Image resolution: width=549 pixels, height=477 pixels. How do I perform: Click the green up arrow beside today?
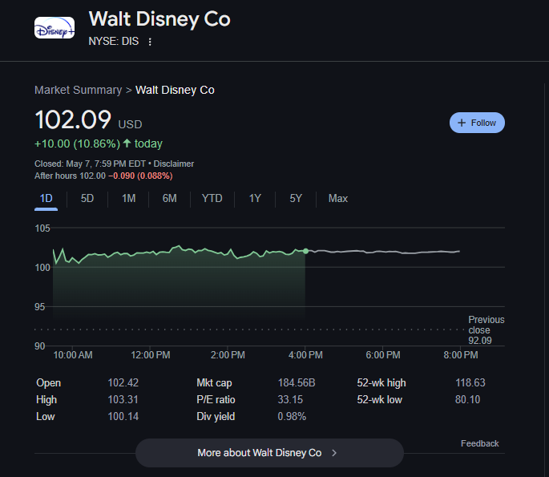(x=127, y=144)
